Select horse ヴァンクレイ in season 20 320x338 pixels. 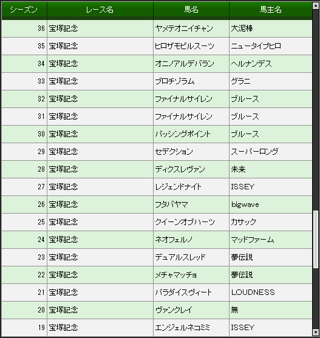(174, 310)
